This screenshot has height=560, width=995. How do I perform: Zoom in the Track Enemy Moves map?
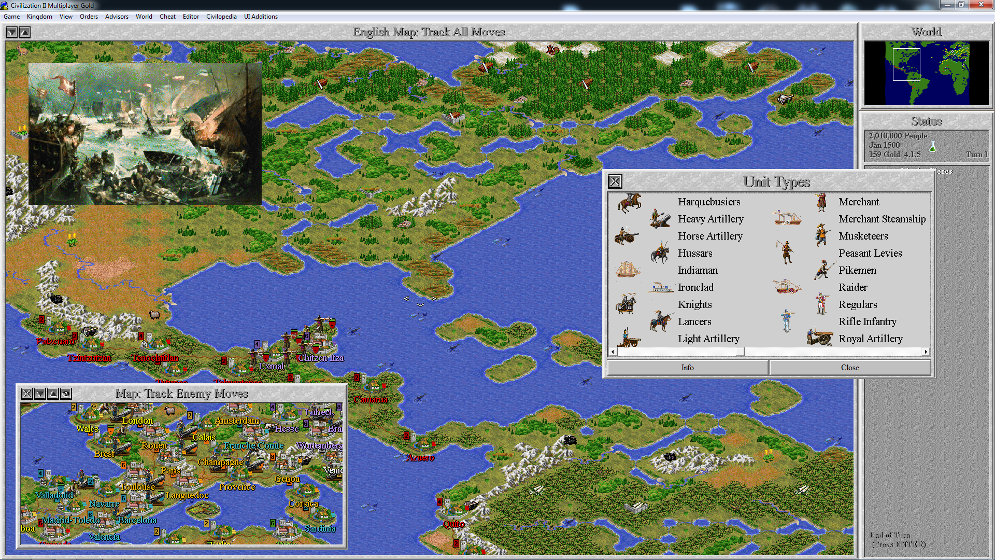[x=53, y=394]
